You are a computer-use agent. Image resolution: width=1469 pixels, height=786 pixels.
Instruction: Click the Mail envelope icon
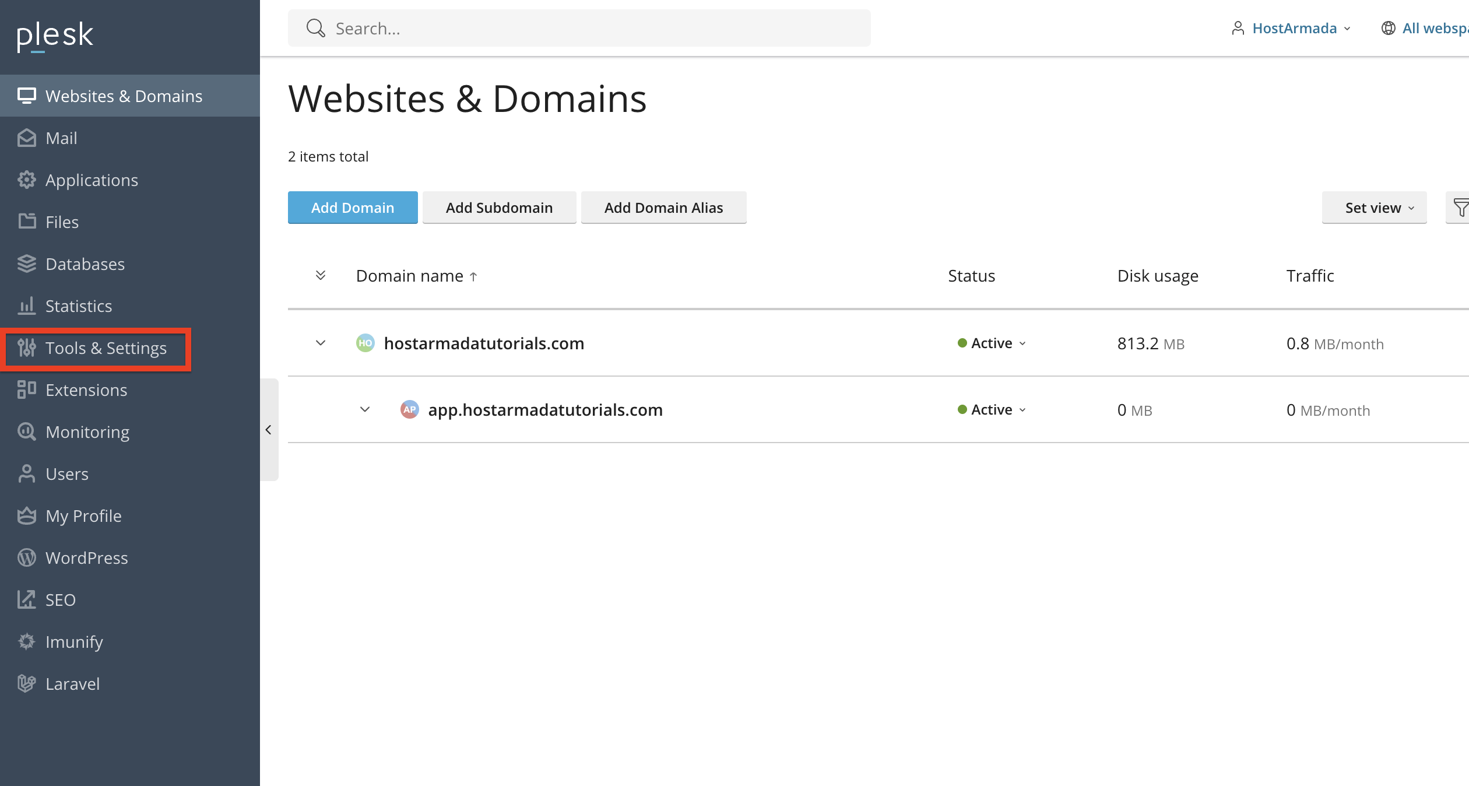[27, 138]
